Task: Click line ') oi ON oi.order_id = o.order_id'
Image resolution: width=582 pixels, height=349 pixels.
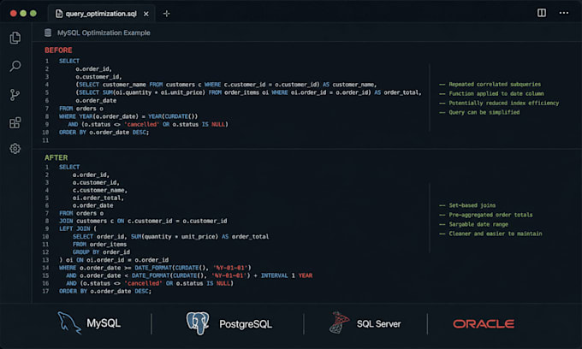Action: 114,260
